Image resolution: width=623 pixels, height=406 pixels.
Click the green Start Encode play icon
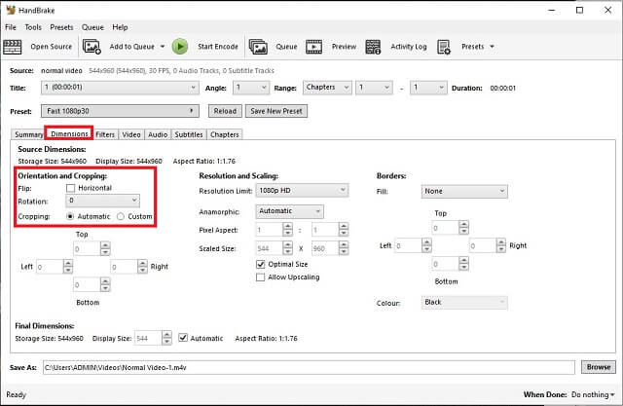180,47
